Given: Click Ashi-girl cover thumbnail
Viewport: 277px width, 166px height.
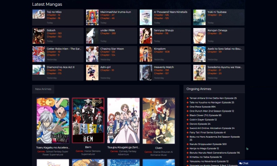Looking at the screenshot, I should (x=92, y=72).
